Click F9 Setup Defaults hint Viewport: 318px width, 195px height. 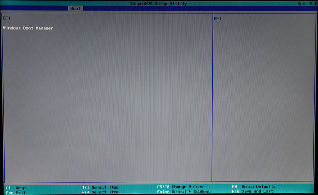coord(254,186)
